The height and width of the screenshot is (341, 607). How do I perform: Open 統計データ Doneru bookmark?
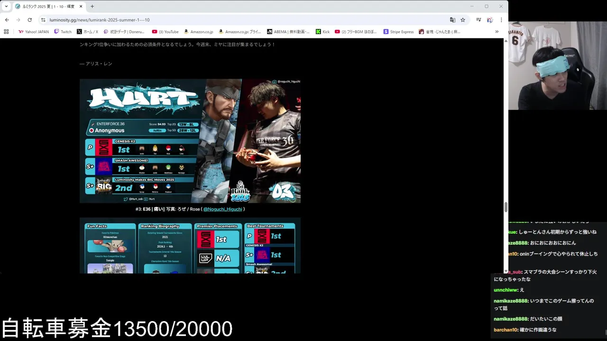(124, 32)
